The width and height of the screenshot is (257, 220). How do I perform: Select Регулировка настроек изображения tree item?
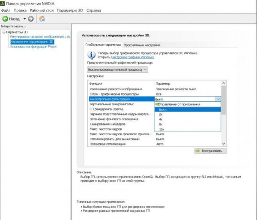[40, 37]
